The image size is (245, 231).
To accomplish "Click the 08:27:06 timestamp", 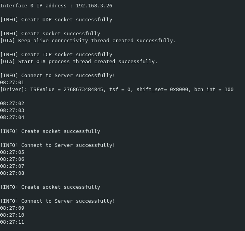I will pyautogui.click(x=12, y=159).
